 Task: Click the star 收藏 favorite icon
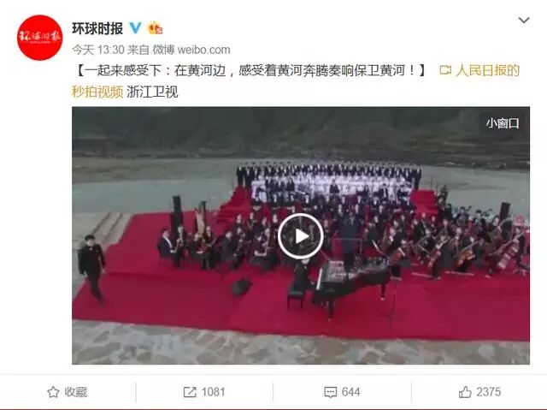53,392
